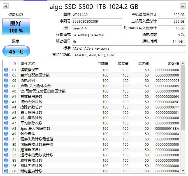Select the Spec 最大擦除次数 attribute name
188x176 pixels.
(x=35, y=128)
